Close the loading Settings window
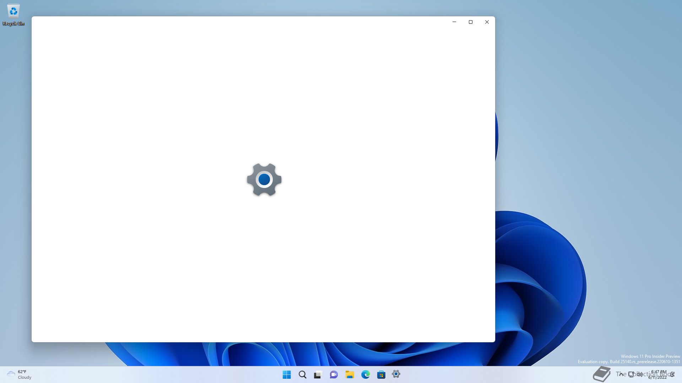Image resolution: width=682 pixels, height=383 pixels. coord(487,22)
